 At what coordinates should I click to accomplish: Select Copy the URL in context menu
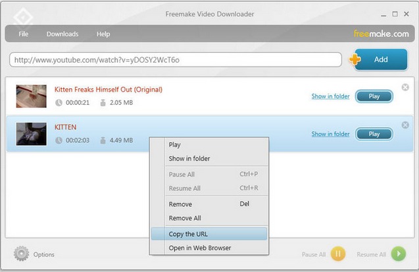tap(188, 234)
